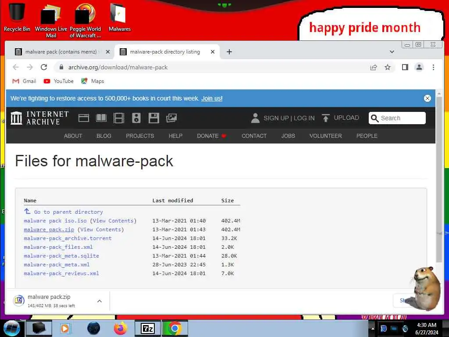Switch to the malware pack (contains memz) tab
Viewport: 449px width, 337px height.
61,52
